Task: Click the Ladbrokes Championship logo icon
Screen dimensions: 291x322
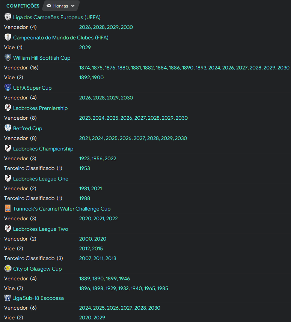Action: pyautogui.click(x=8, y=149)
